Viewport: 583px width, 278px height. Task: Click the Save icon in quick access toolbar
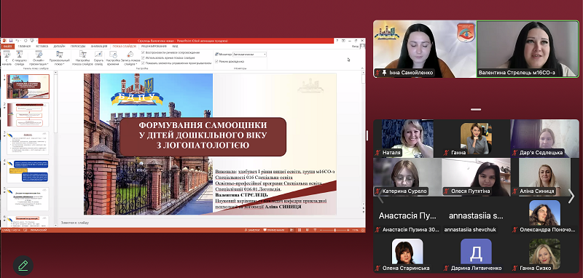tap(11, 41)
